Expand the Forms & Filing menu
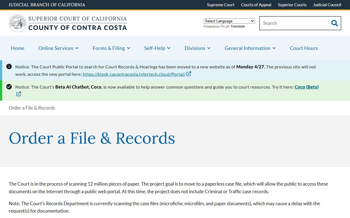 [111, 48]
